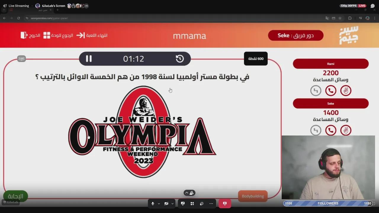
Task: Use Rami's two-fingers hand lifeline
Action: coord(346,91)
